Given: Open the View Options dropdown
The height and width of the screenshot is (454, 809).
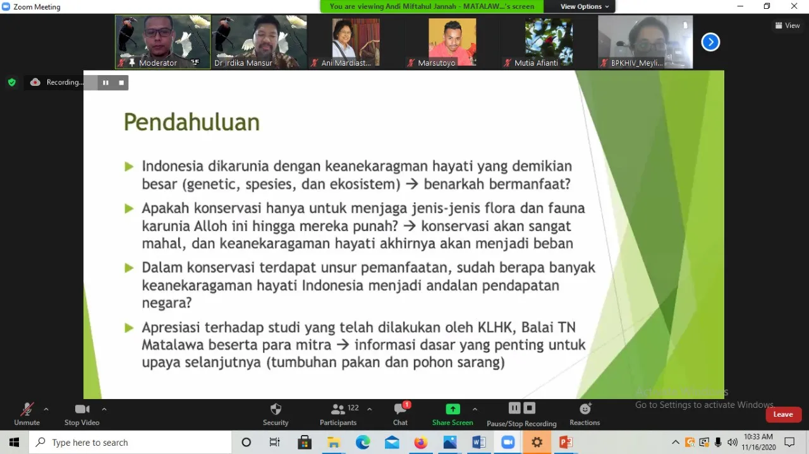Looking at the screenshot, I should point(585,6).
